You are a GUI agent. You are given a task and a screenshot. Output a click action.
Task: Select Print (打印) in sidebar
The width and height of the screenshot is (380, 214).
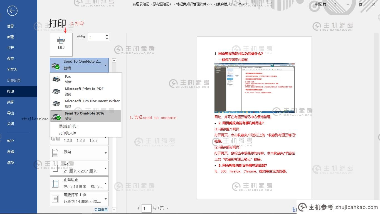[19, 91]
